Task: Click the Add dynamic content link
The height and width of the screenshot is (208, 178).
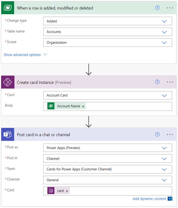Action: tap(149, 199)
